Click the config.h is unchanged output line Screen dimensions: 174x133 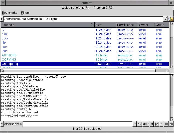[20, 113]
